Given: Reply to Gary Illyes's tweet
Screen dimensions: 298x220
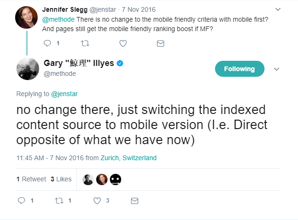Looking at the screenshot, I should pyautogui.click(x=21, y=201).
